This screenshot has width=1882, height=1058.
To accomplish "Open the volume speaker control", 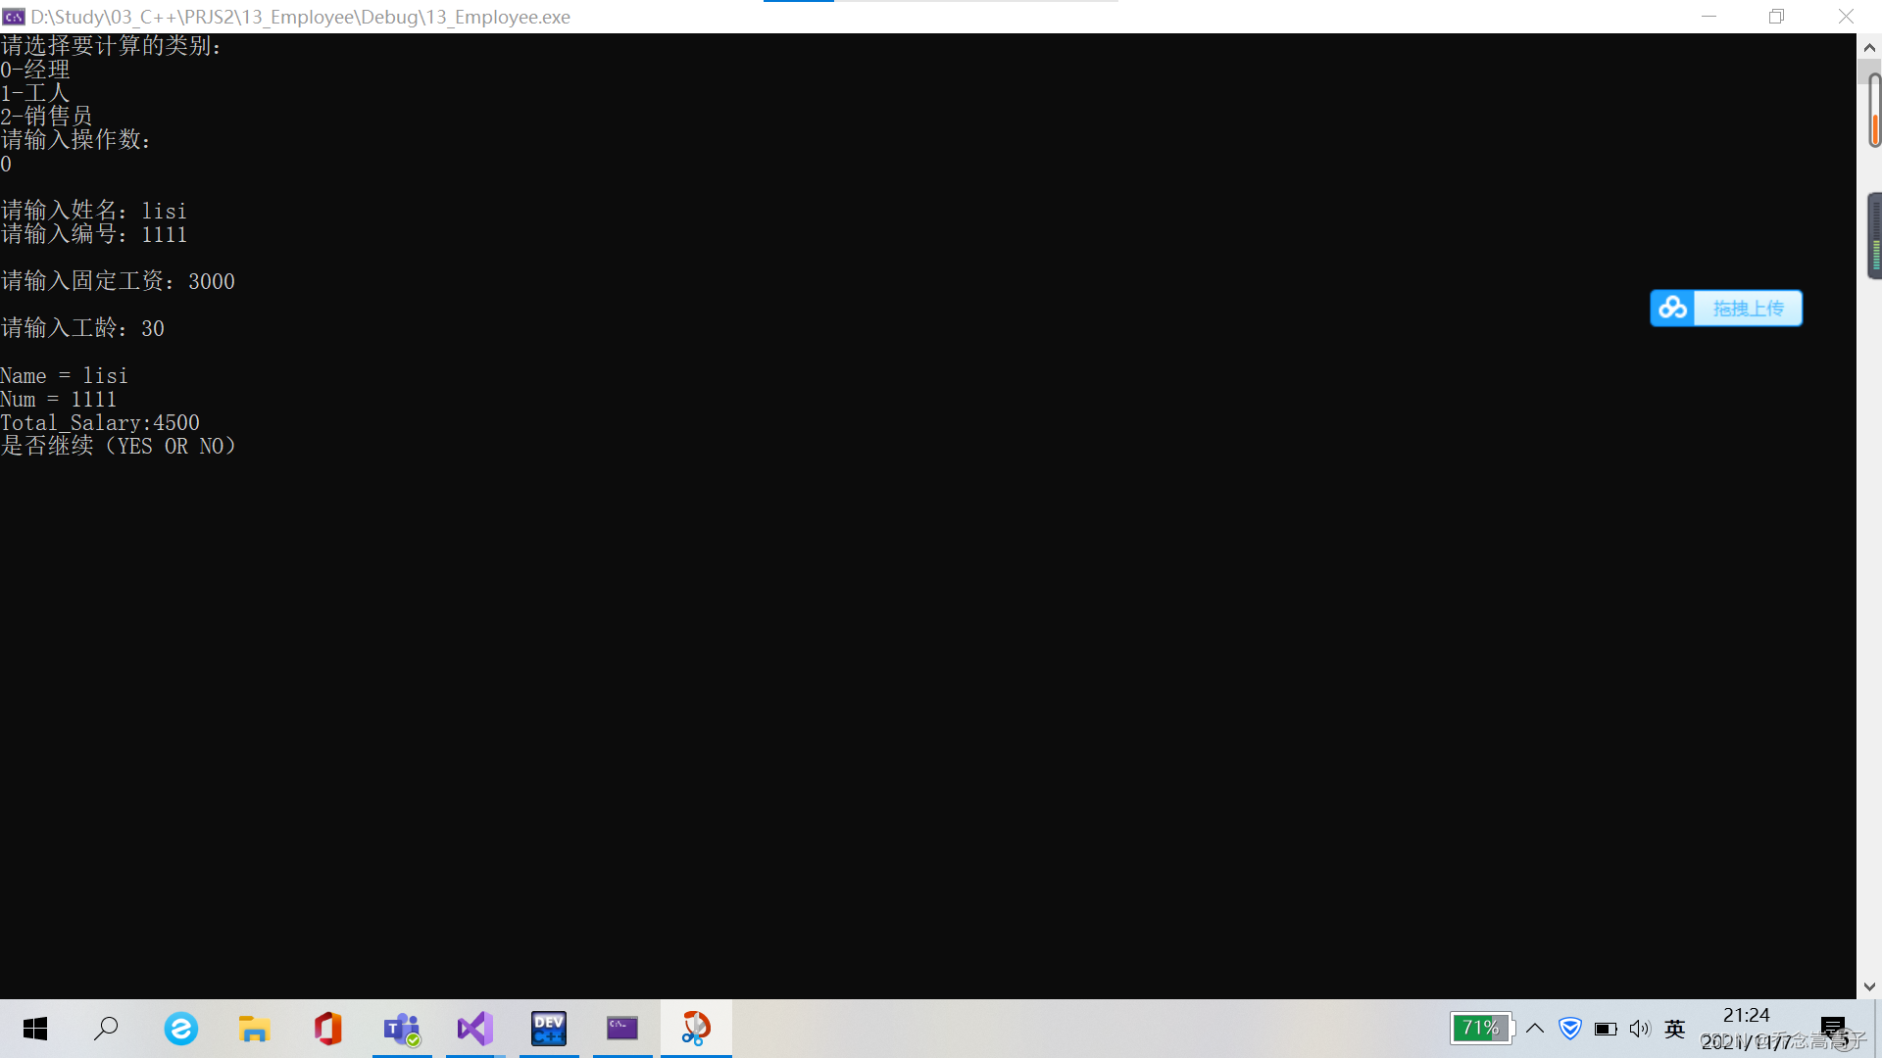I will pos(1639,1029).
